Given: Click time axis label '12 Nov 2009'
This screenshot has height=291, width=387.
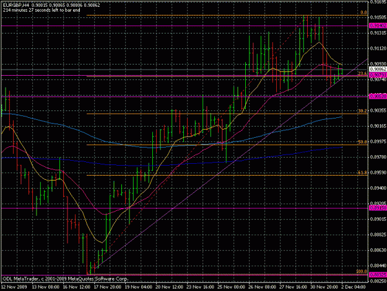Looking at the screenshot, I should click(x=14, y=287).
